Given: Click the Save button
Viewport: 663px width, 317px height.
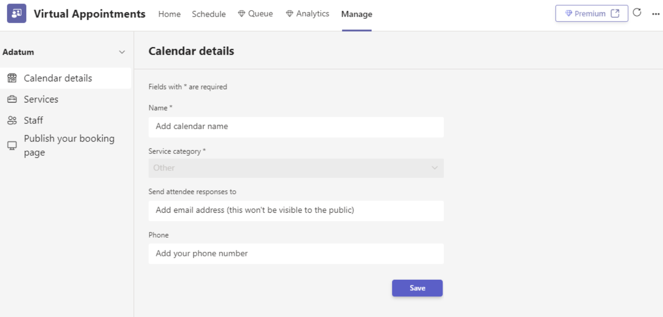Looking at the screenshot, I should point(417,288).
